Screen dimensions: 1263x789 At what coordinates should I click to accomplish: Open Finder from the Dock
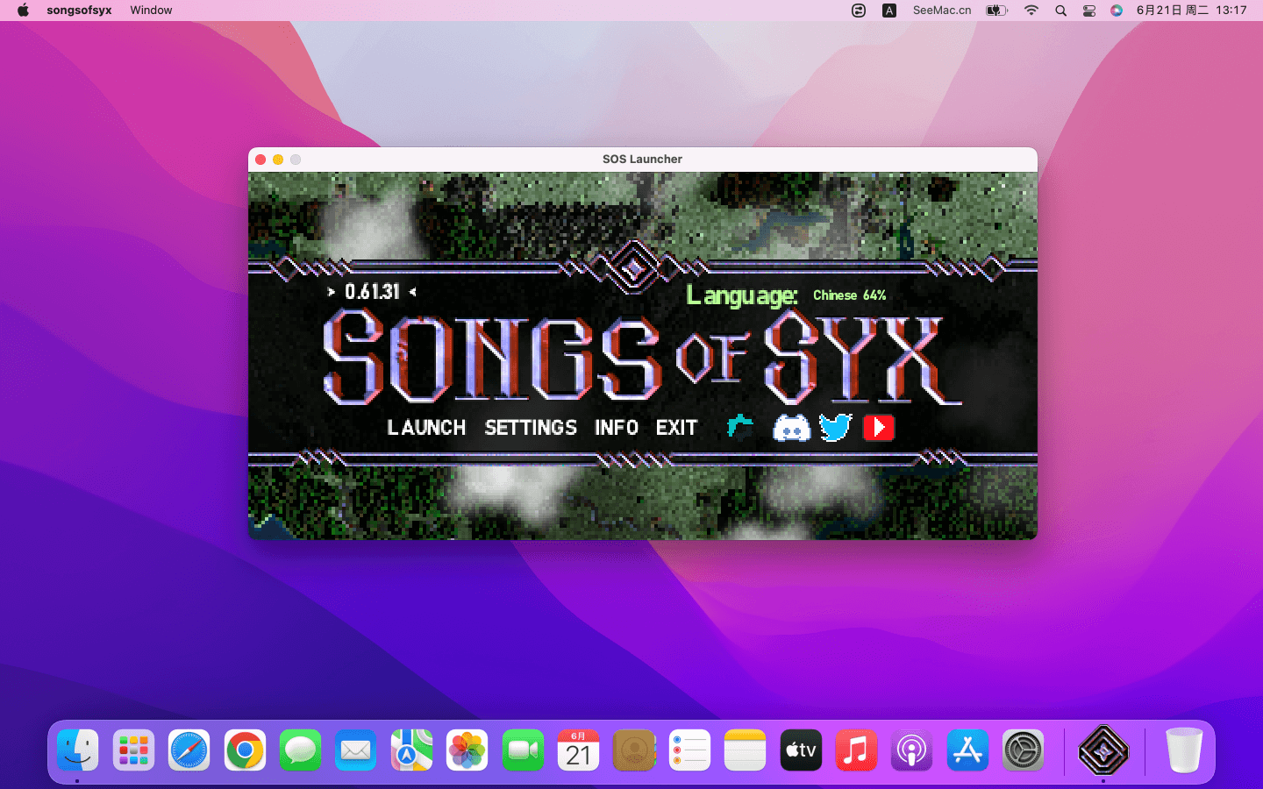pos(78,750)
